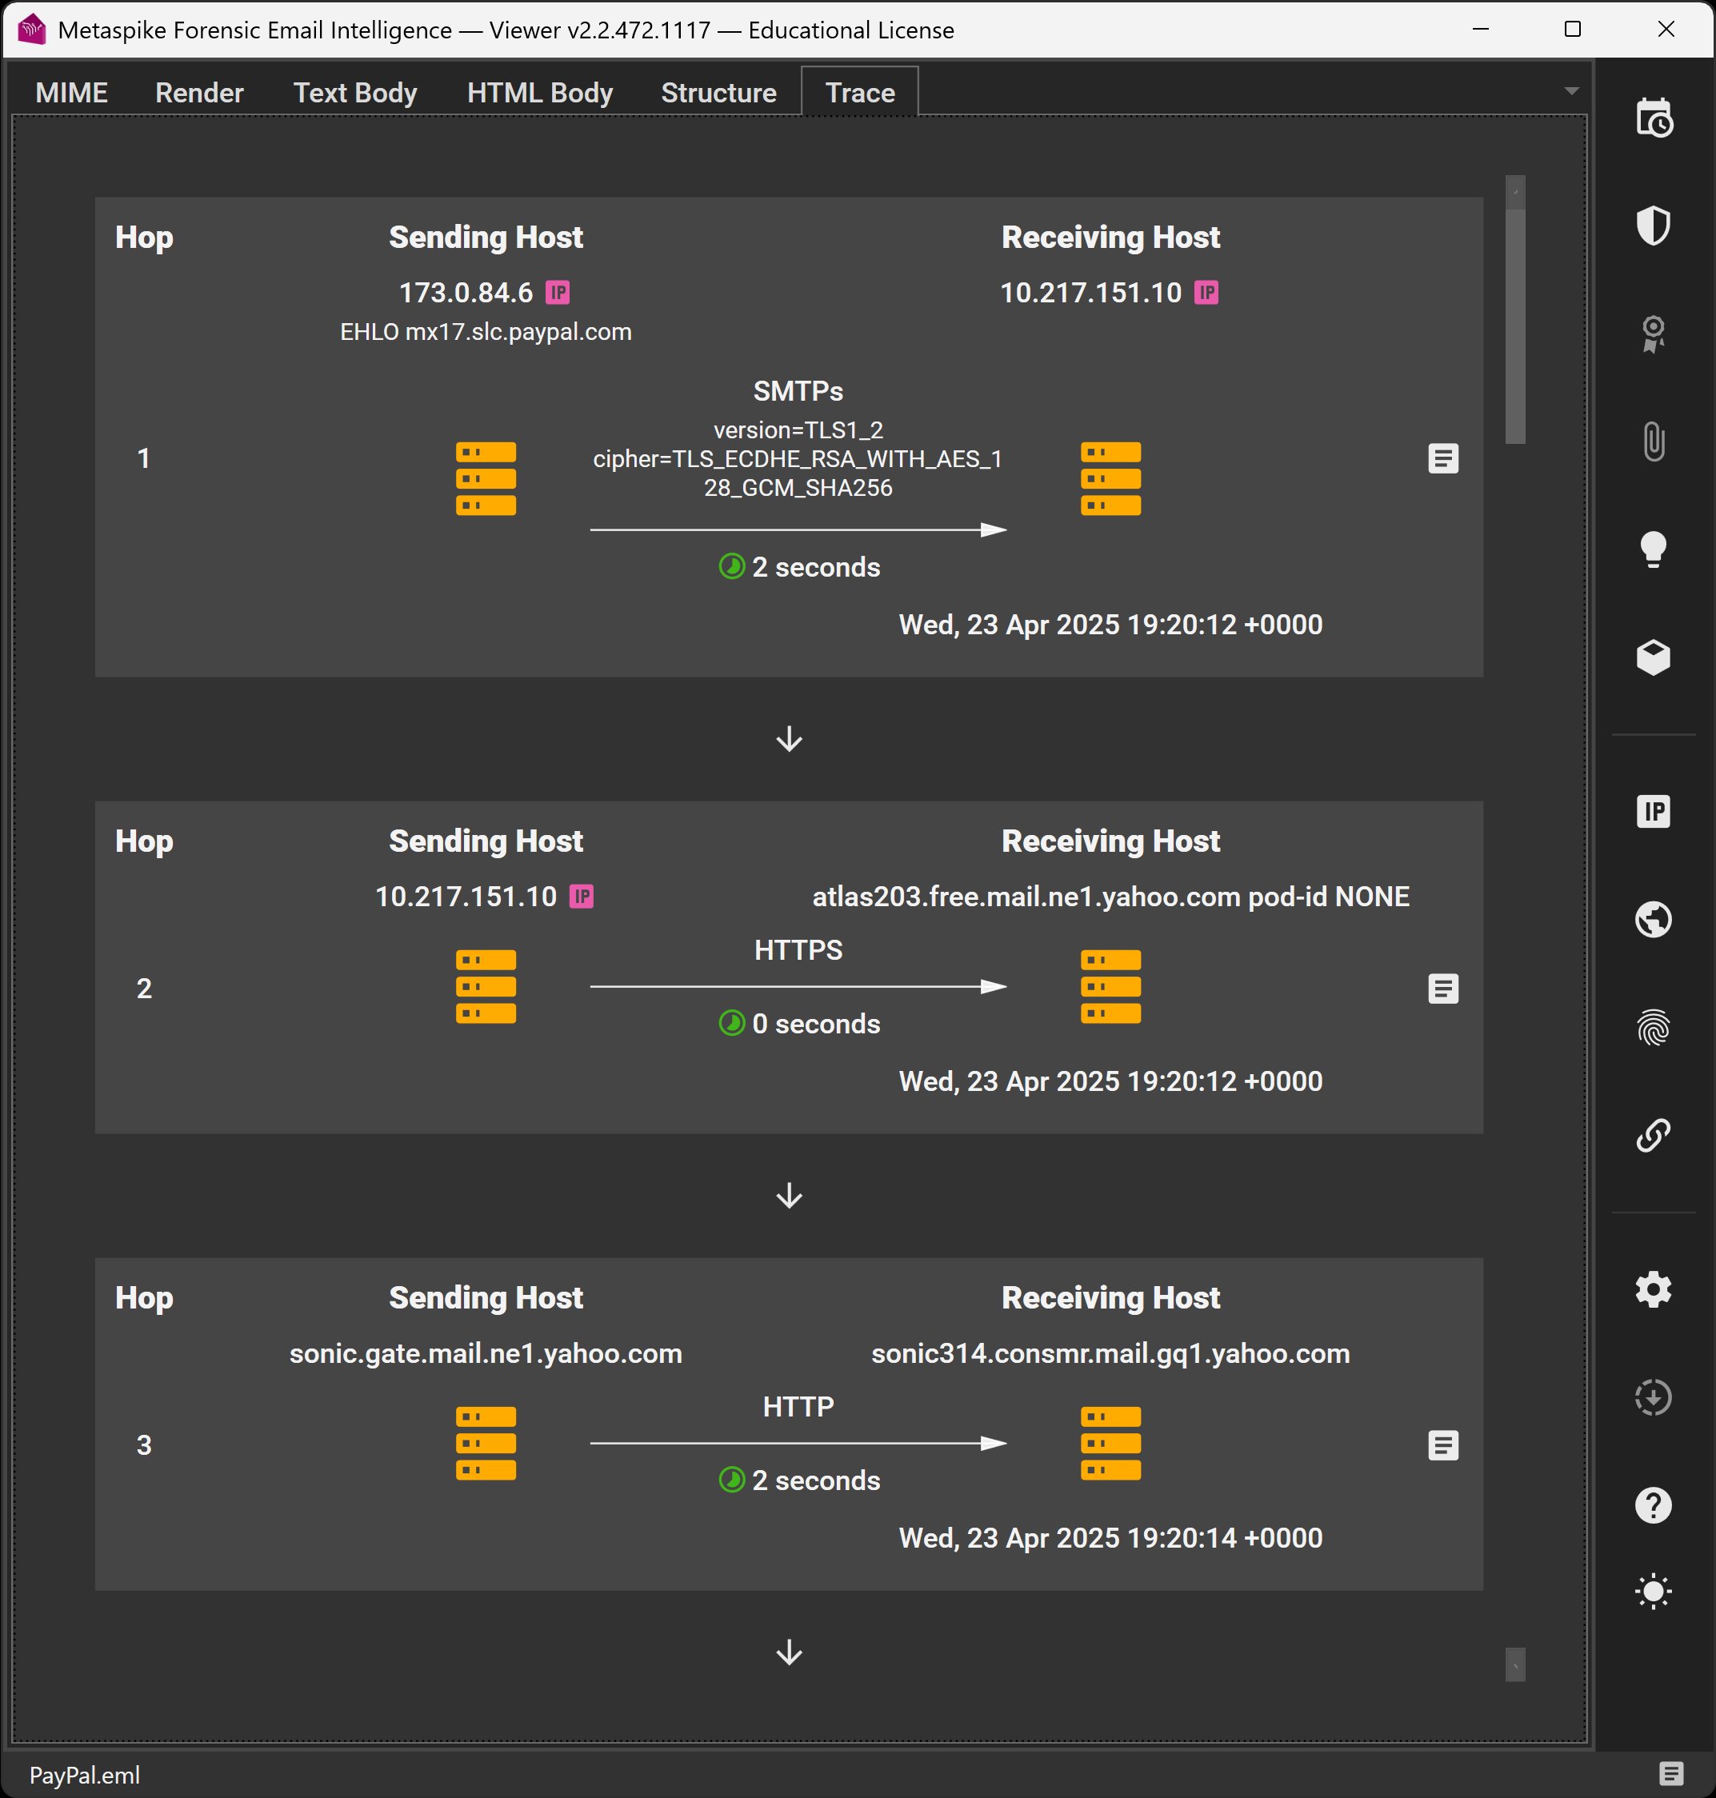The image size is (1716, 1798).
Task: Open hop 1 header details note icon
Action: click(1442, 458)
